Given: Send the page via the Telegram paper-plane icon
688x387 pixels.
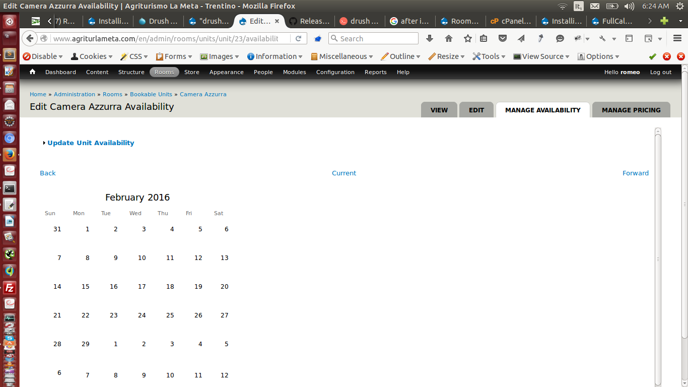Looking at the screenshot, I should 520,38.
